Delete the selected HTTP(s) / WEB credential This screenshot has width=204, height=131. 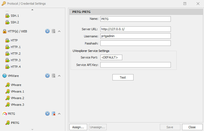click(53, 31)
